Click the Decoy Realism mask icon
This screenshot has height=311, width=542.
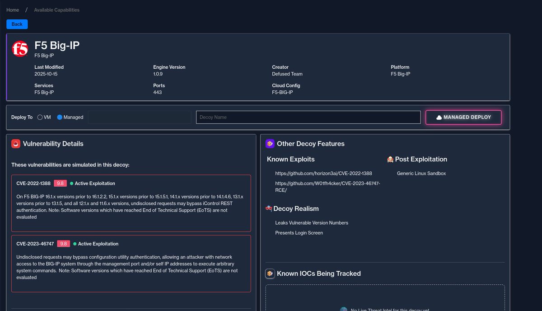click(269, 208)
